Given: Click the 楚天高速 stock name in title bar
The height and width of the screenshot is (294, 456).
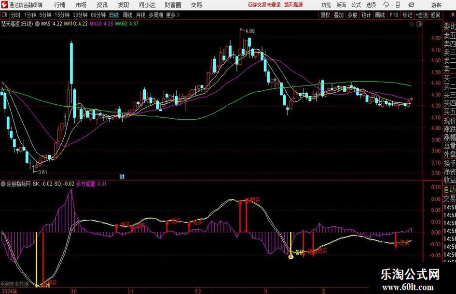Looking at the screenshot, I should tap(293, 5).
